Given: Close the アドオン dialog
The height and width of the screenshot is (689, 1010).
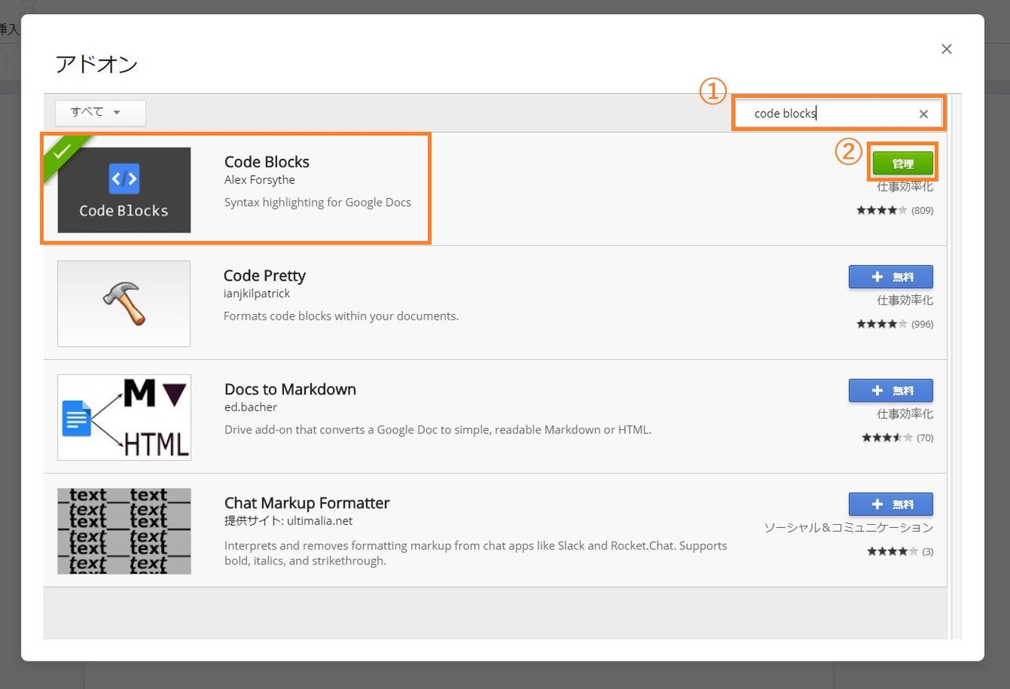Looking at the screenshot, I should (947, 49).
